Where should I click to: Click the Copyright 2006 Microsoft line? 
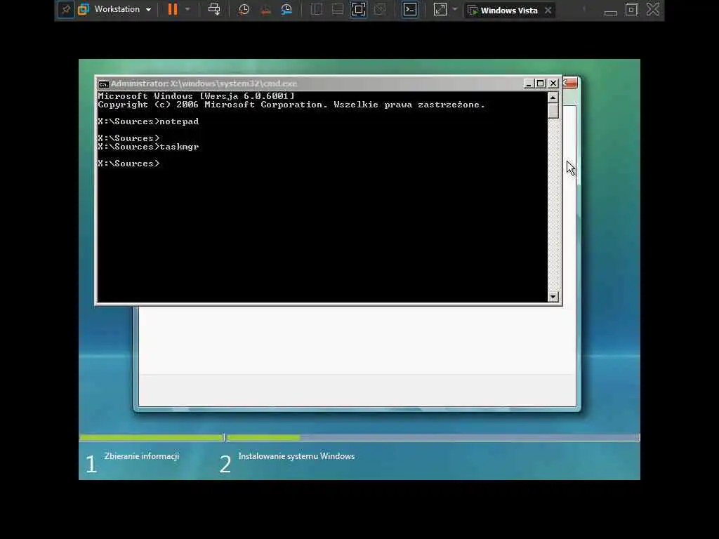pyautogui.click(x=291, y=105)
